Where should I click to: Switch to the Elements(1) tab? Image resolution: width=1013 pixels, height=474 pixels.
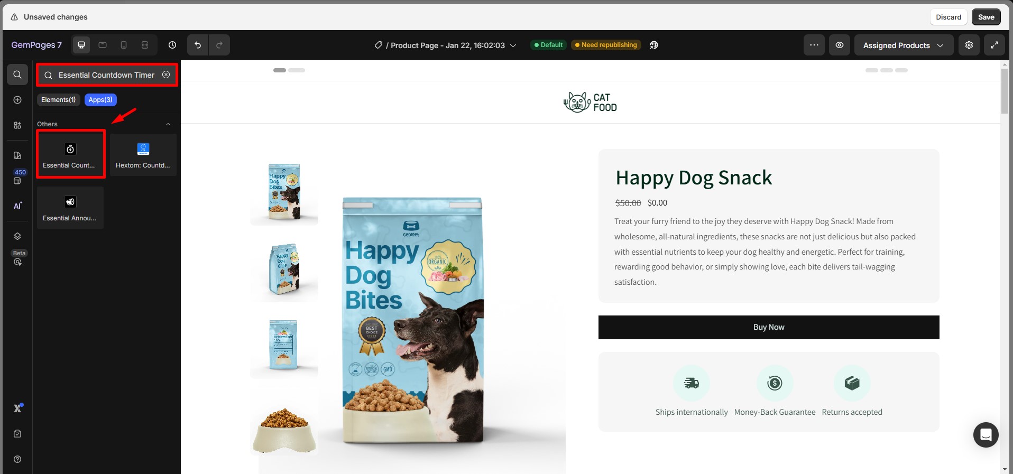point(58,100)
